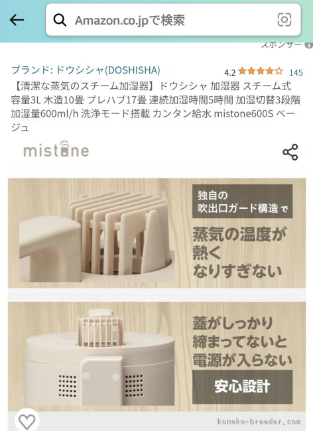Tap the 蒸気の温度が熱くなりすぎない text banner
The width and height of the screenshot is (313, 431).
239,252
